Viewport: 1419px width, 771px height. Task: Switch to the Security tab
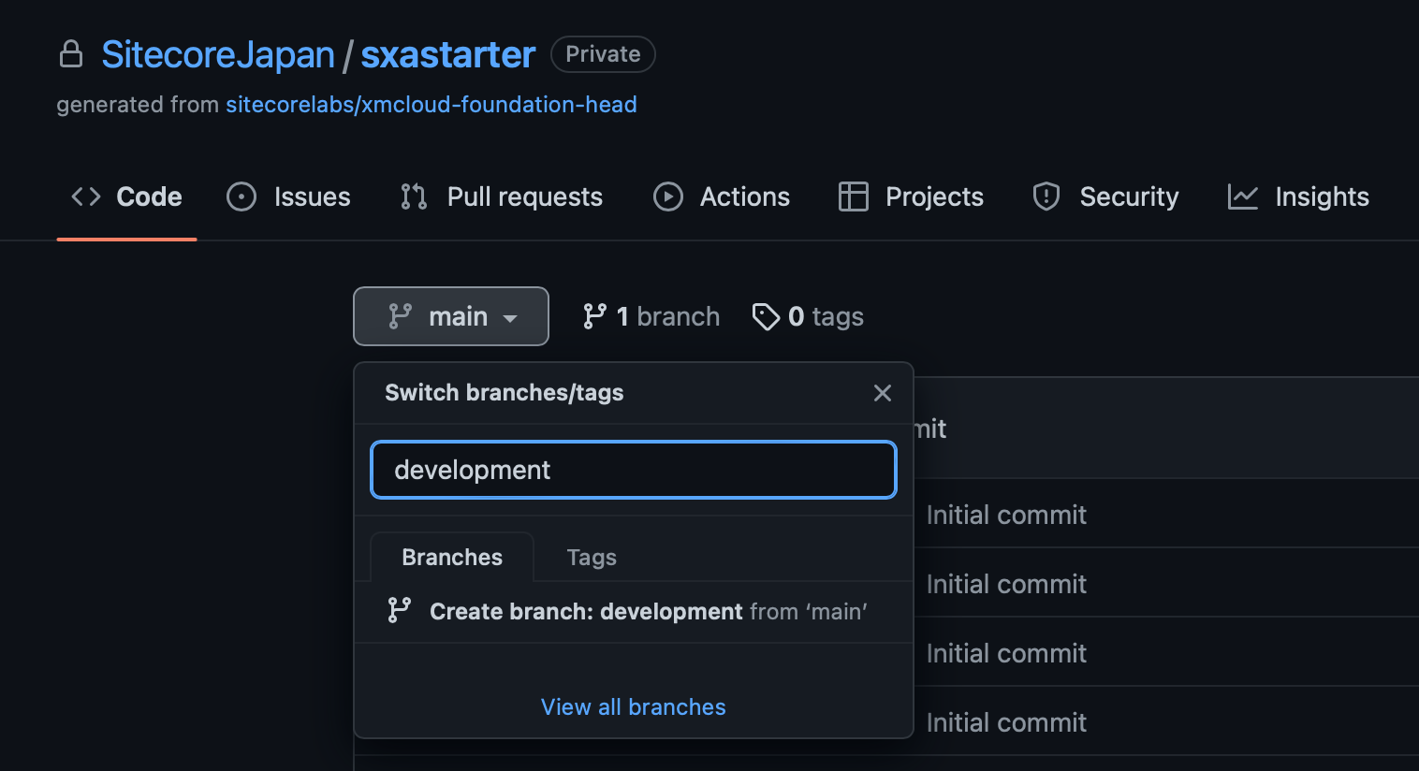tap(1105, 196)
